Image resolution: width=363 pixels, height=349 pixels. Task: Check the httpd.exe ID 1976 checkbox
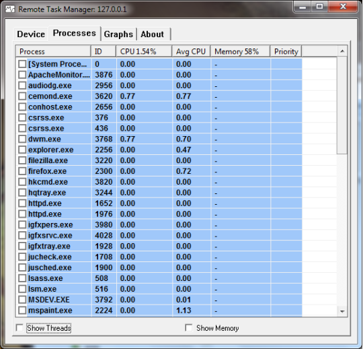22,214
